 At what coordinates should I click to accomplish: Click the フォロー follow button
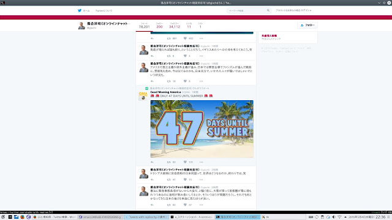(x=307, y=25)
